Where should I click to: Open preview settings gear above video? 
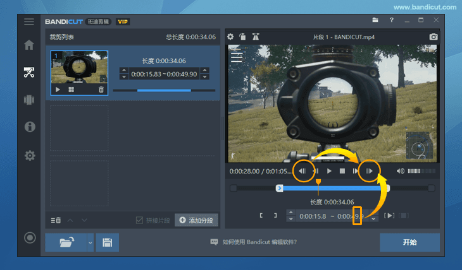click(x=230, y=37)
